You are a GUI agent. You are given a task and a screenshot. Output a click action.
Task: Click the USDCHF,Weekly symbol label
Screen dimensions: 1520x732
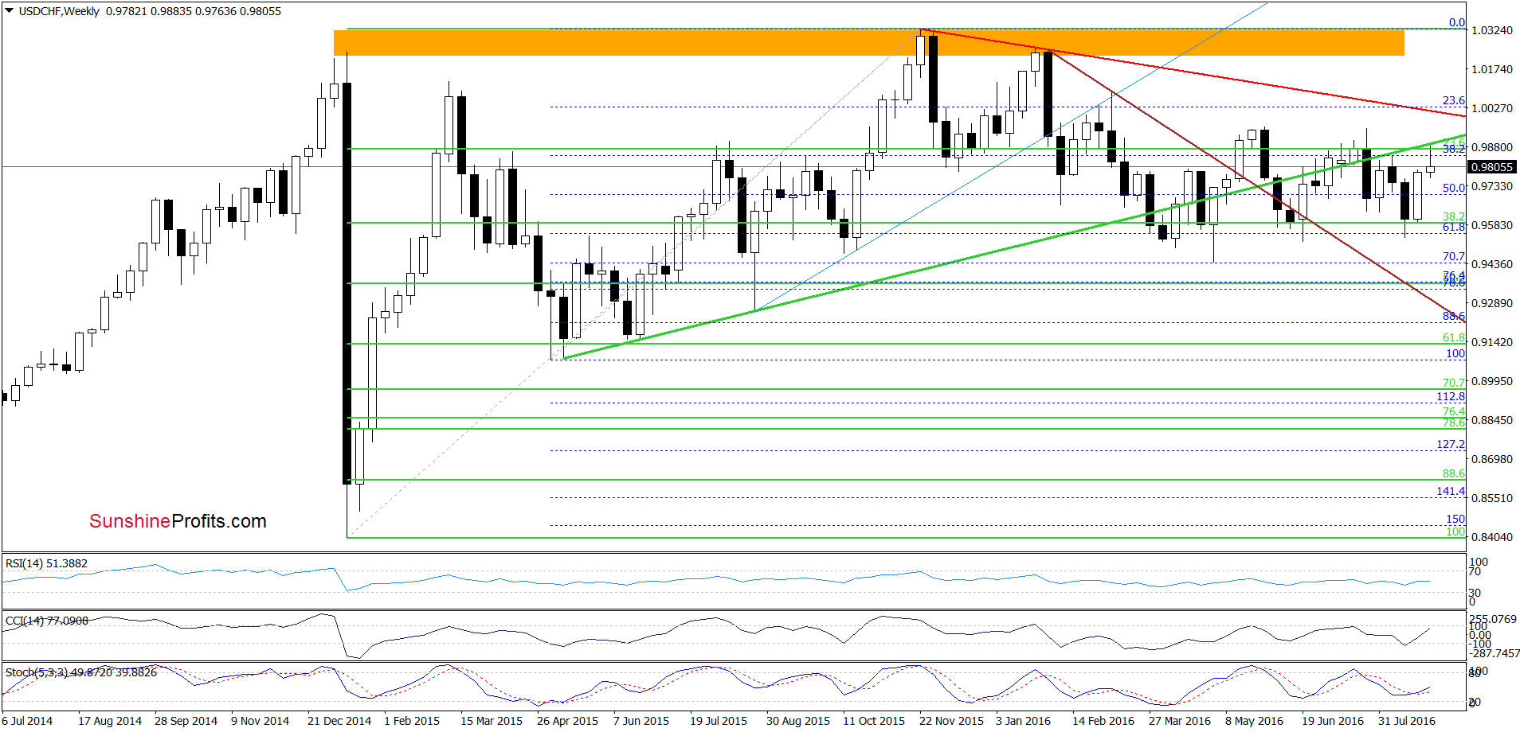(59, 11)
